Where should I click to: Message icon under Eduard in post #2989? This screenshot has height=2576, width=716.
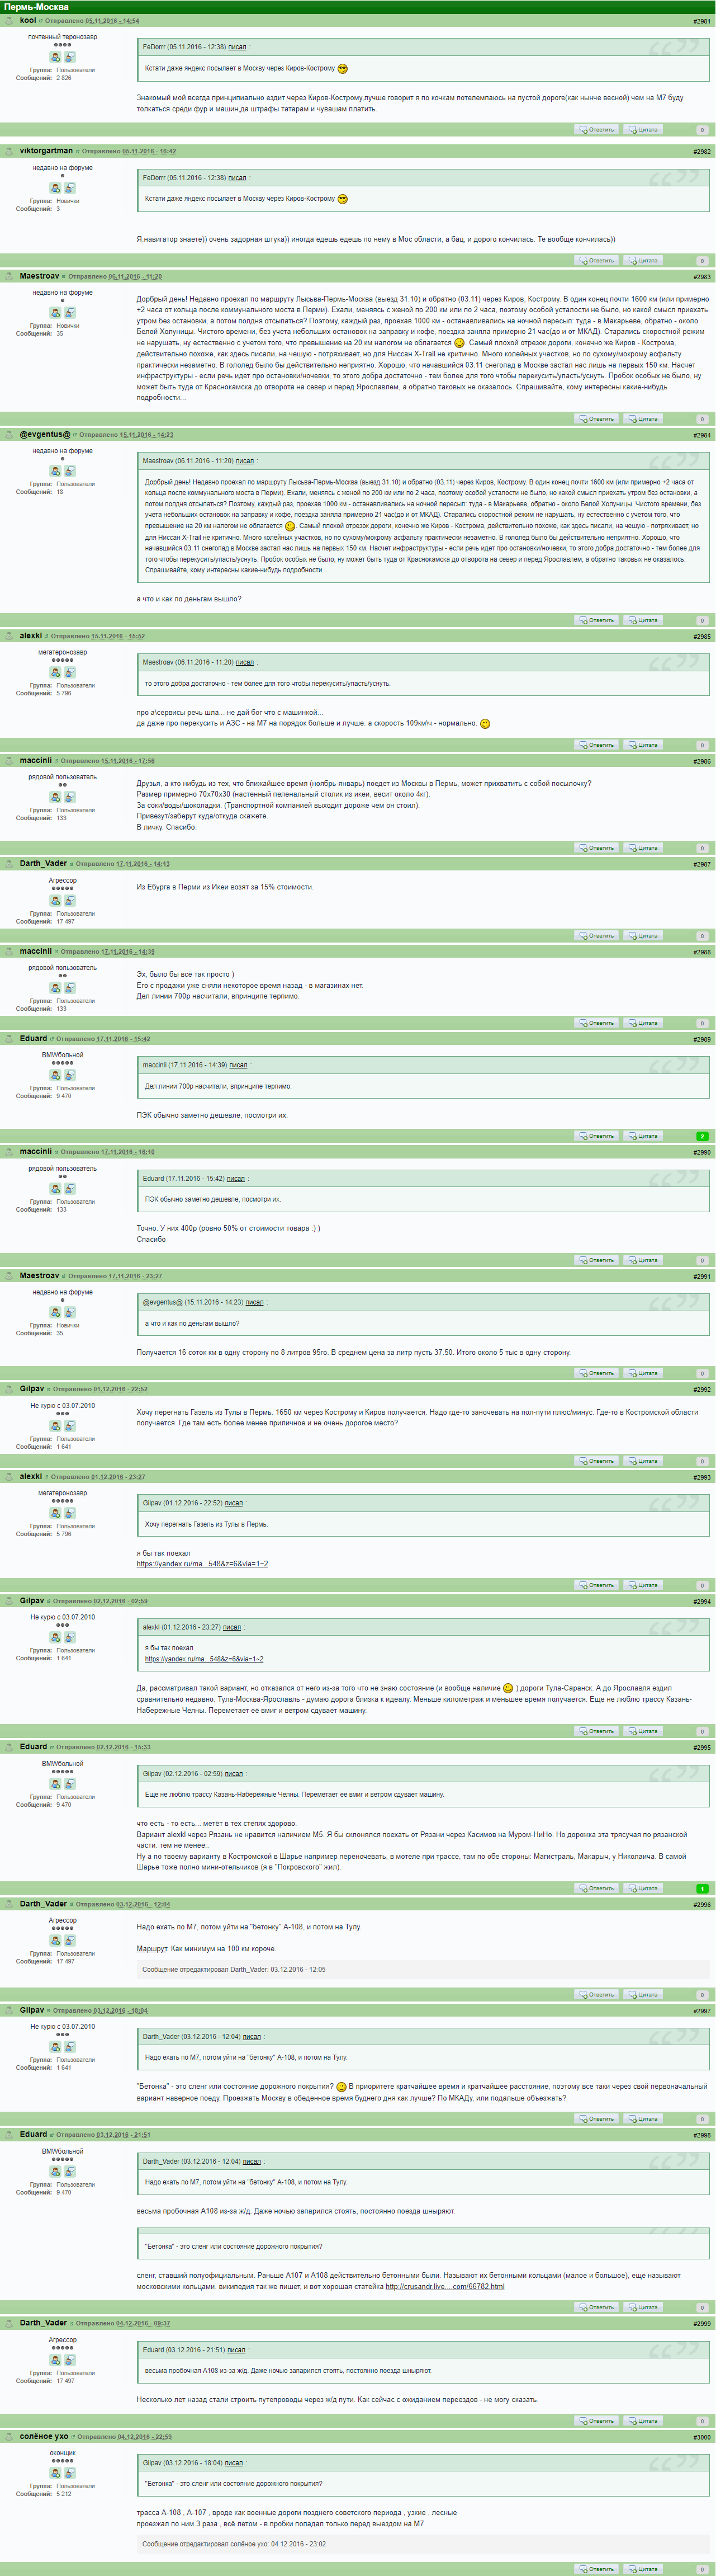(x=70, y=1075)
